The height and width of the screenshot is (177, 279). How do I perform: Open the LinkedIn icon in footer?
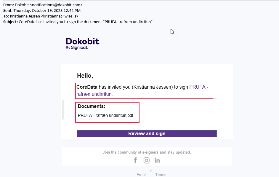click(157, 160)
